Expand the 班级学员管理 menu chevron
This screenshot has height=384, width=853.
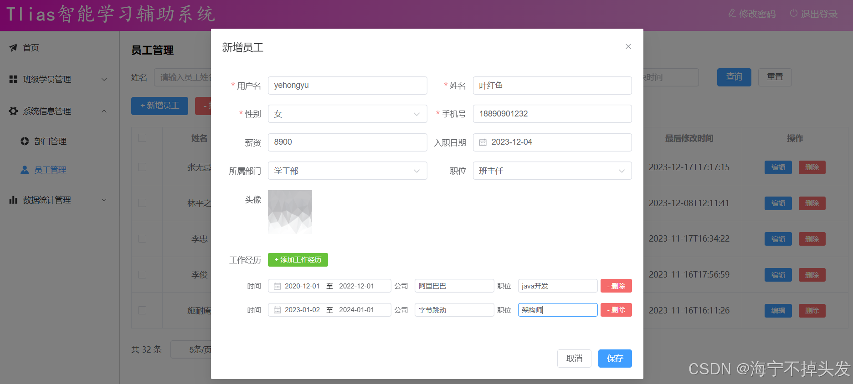coord(104,79)
